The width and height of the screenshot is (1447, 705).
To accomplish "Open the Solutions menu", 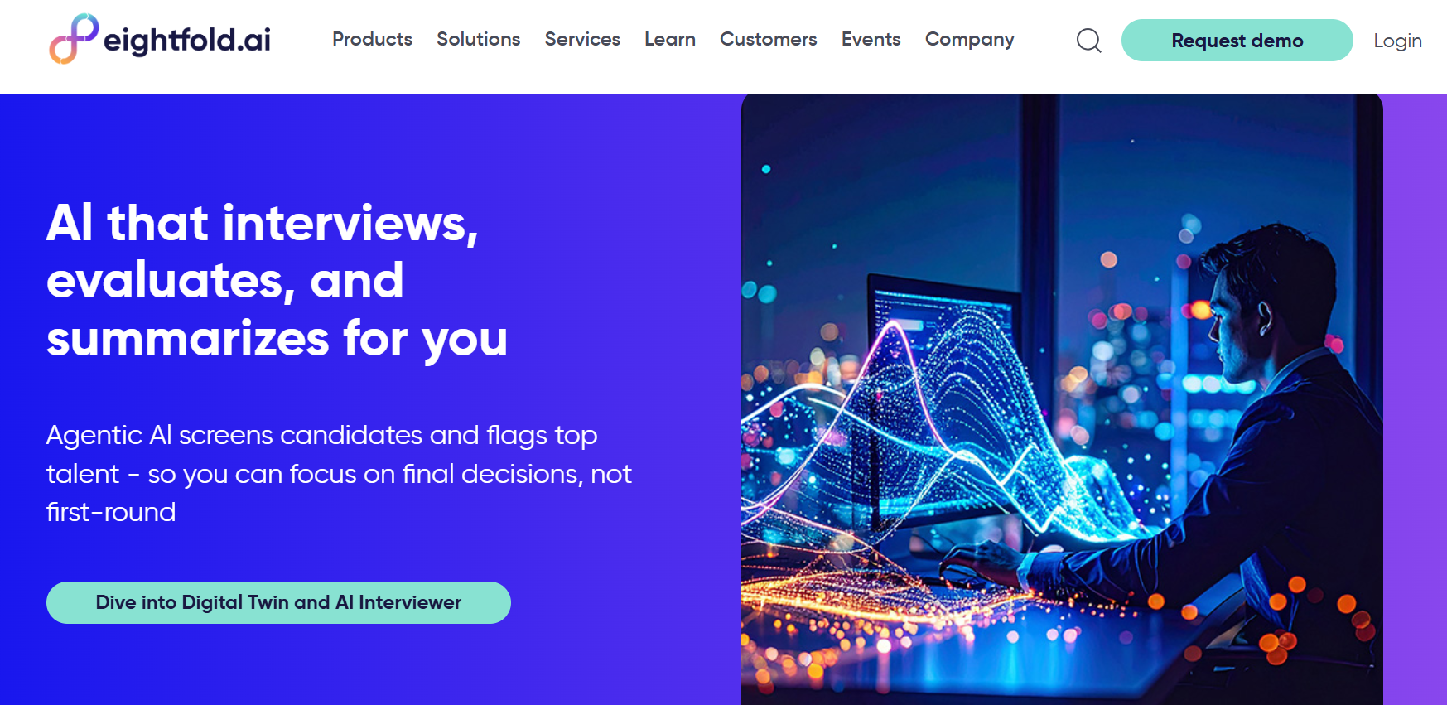I will (x=478, y=39).
